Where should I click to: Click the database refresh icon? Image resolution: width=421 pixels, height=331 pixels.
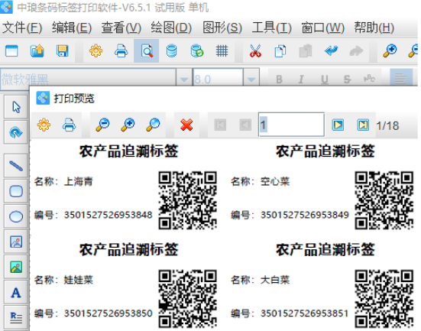(197, 50)
